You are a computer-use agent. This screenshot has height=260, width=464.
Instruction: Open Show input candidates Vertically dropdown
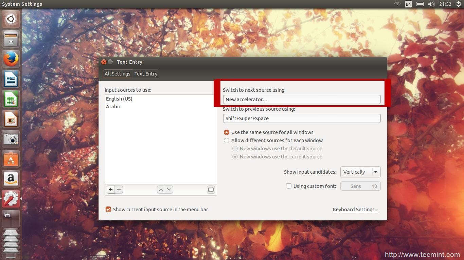(x=360, y=172)
